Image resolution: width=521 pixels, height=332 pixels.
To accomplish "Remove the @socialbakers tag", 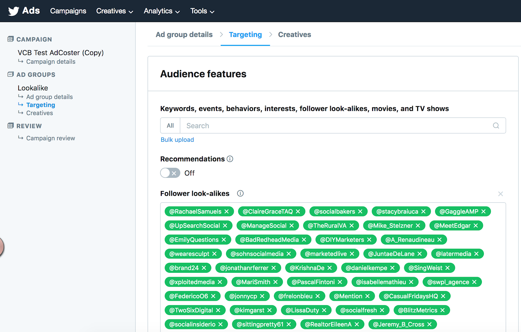I will [x=360, y=211].
